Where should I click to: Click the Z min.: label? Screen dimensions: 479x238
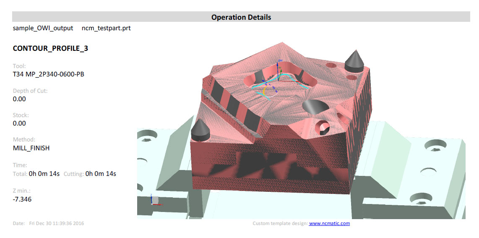tap(22, 191)
